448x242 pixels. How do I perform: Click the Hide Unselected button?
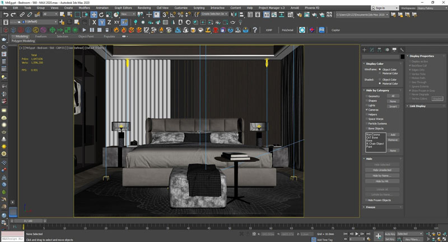382,170
